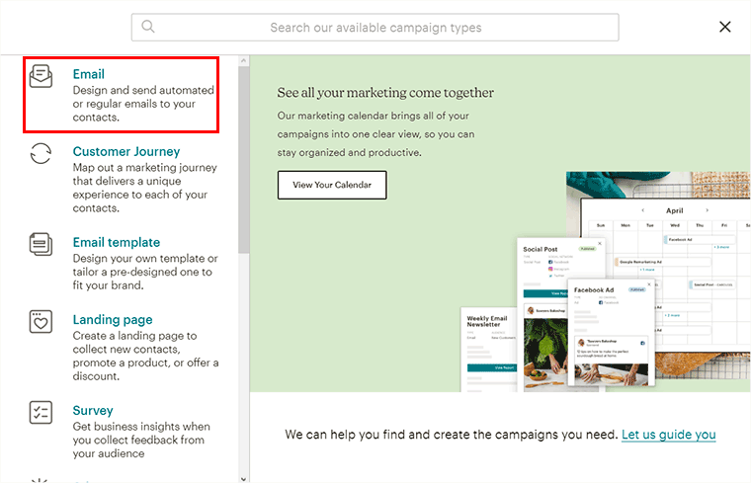Advance to next month after April

click(706, 210)
